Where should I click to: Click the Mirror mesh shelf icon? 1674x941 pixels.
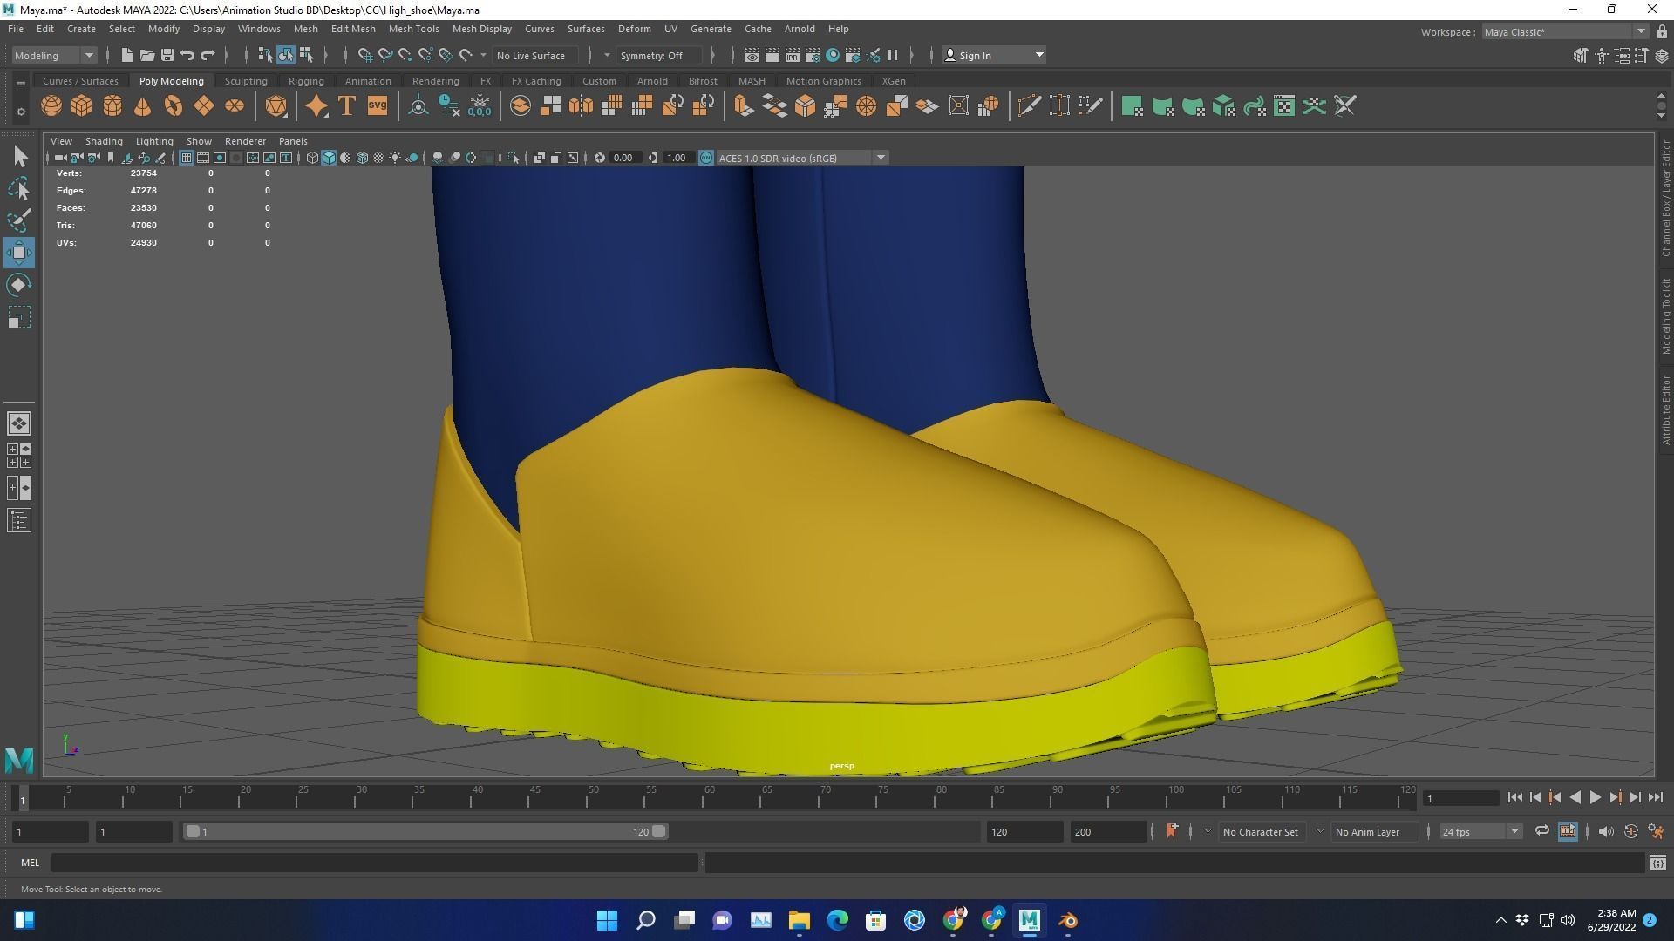point(581,106)
